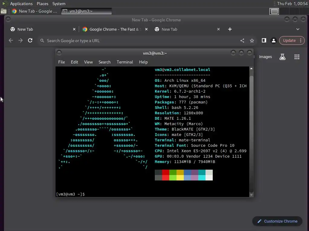The height and width of the screenshot is (231, 309).
Task: Click the Customize Chrome button
Action: 277,221
